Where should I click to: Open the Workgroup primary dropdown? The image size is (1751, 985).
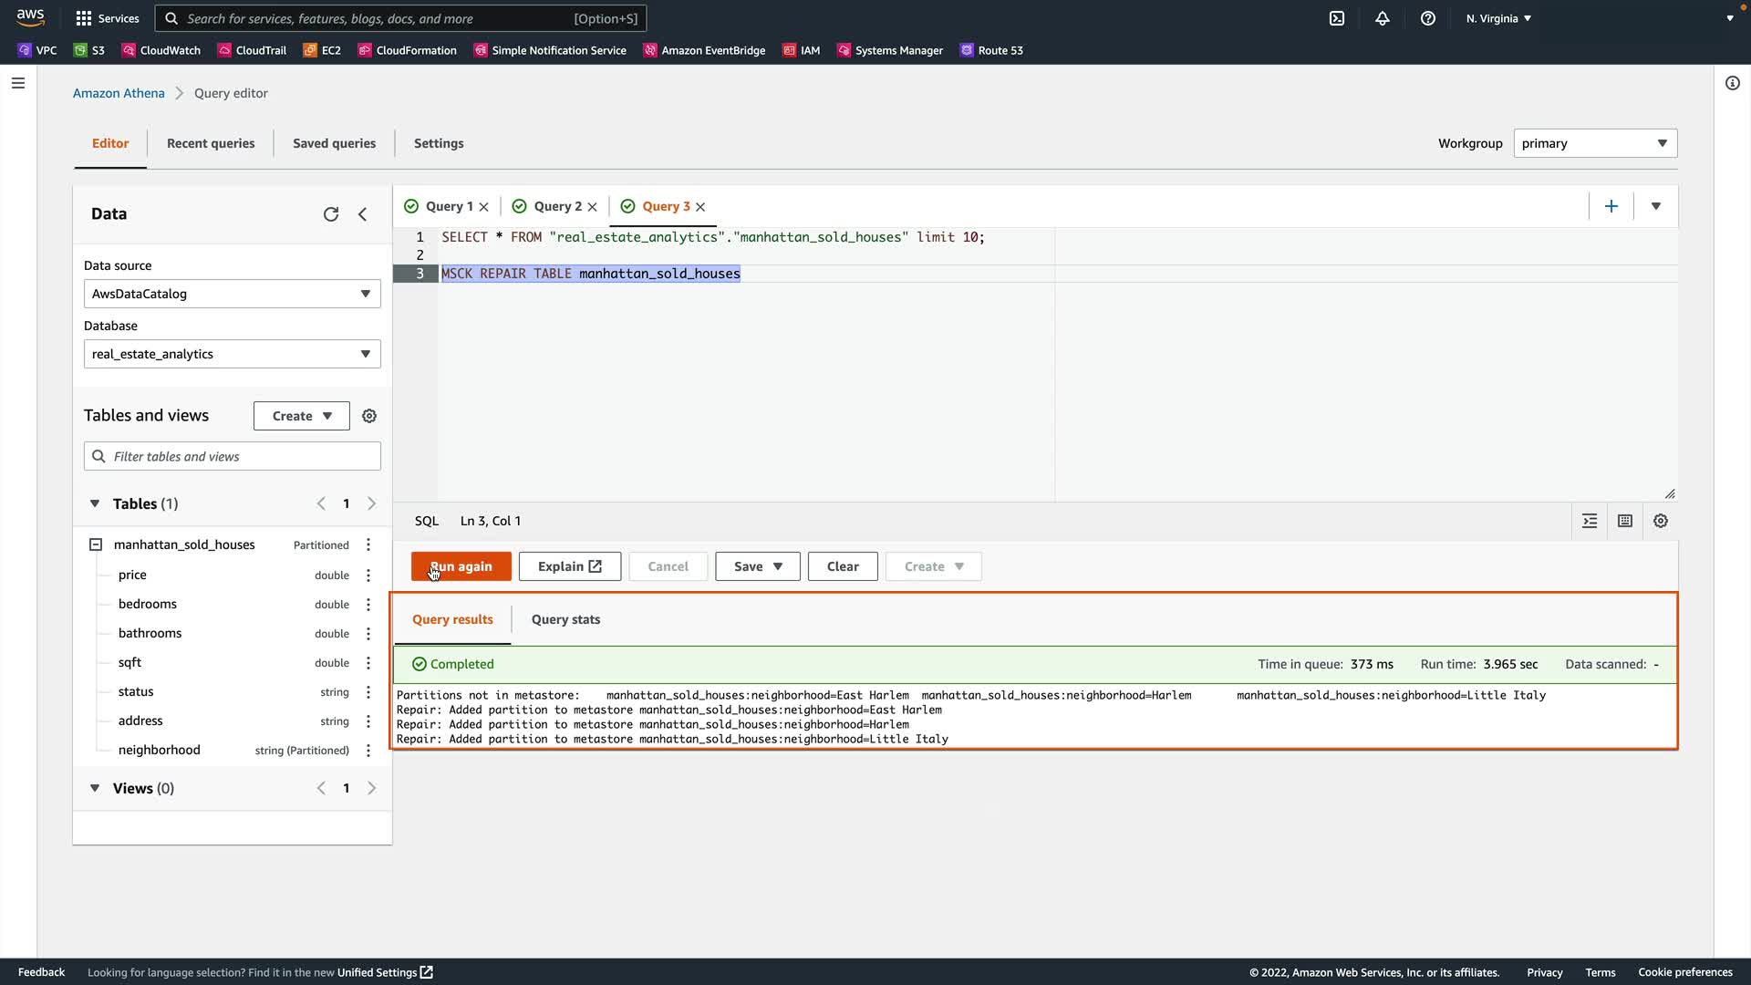click(1594, 143)
